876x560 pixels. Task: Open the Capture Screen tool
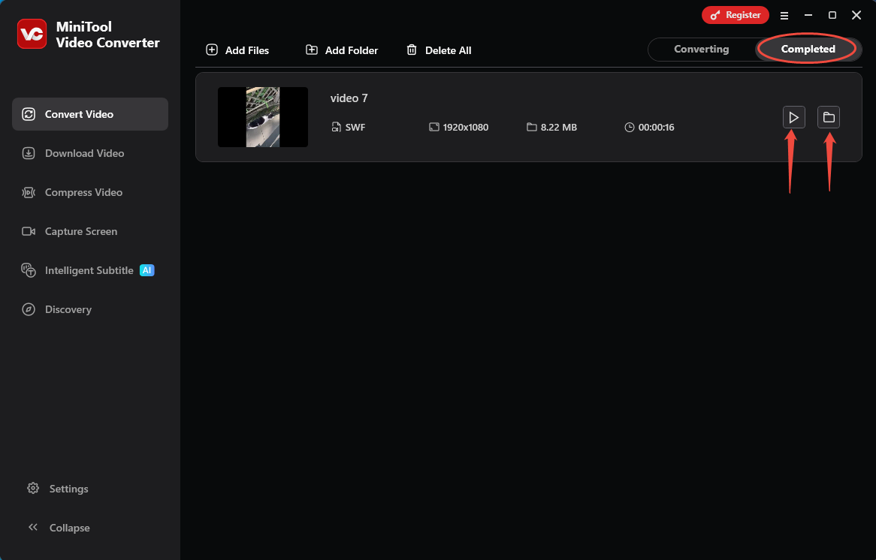[x=80, y=231]
